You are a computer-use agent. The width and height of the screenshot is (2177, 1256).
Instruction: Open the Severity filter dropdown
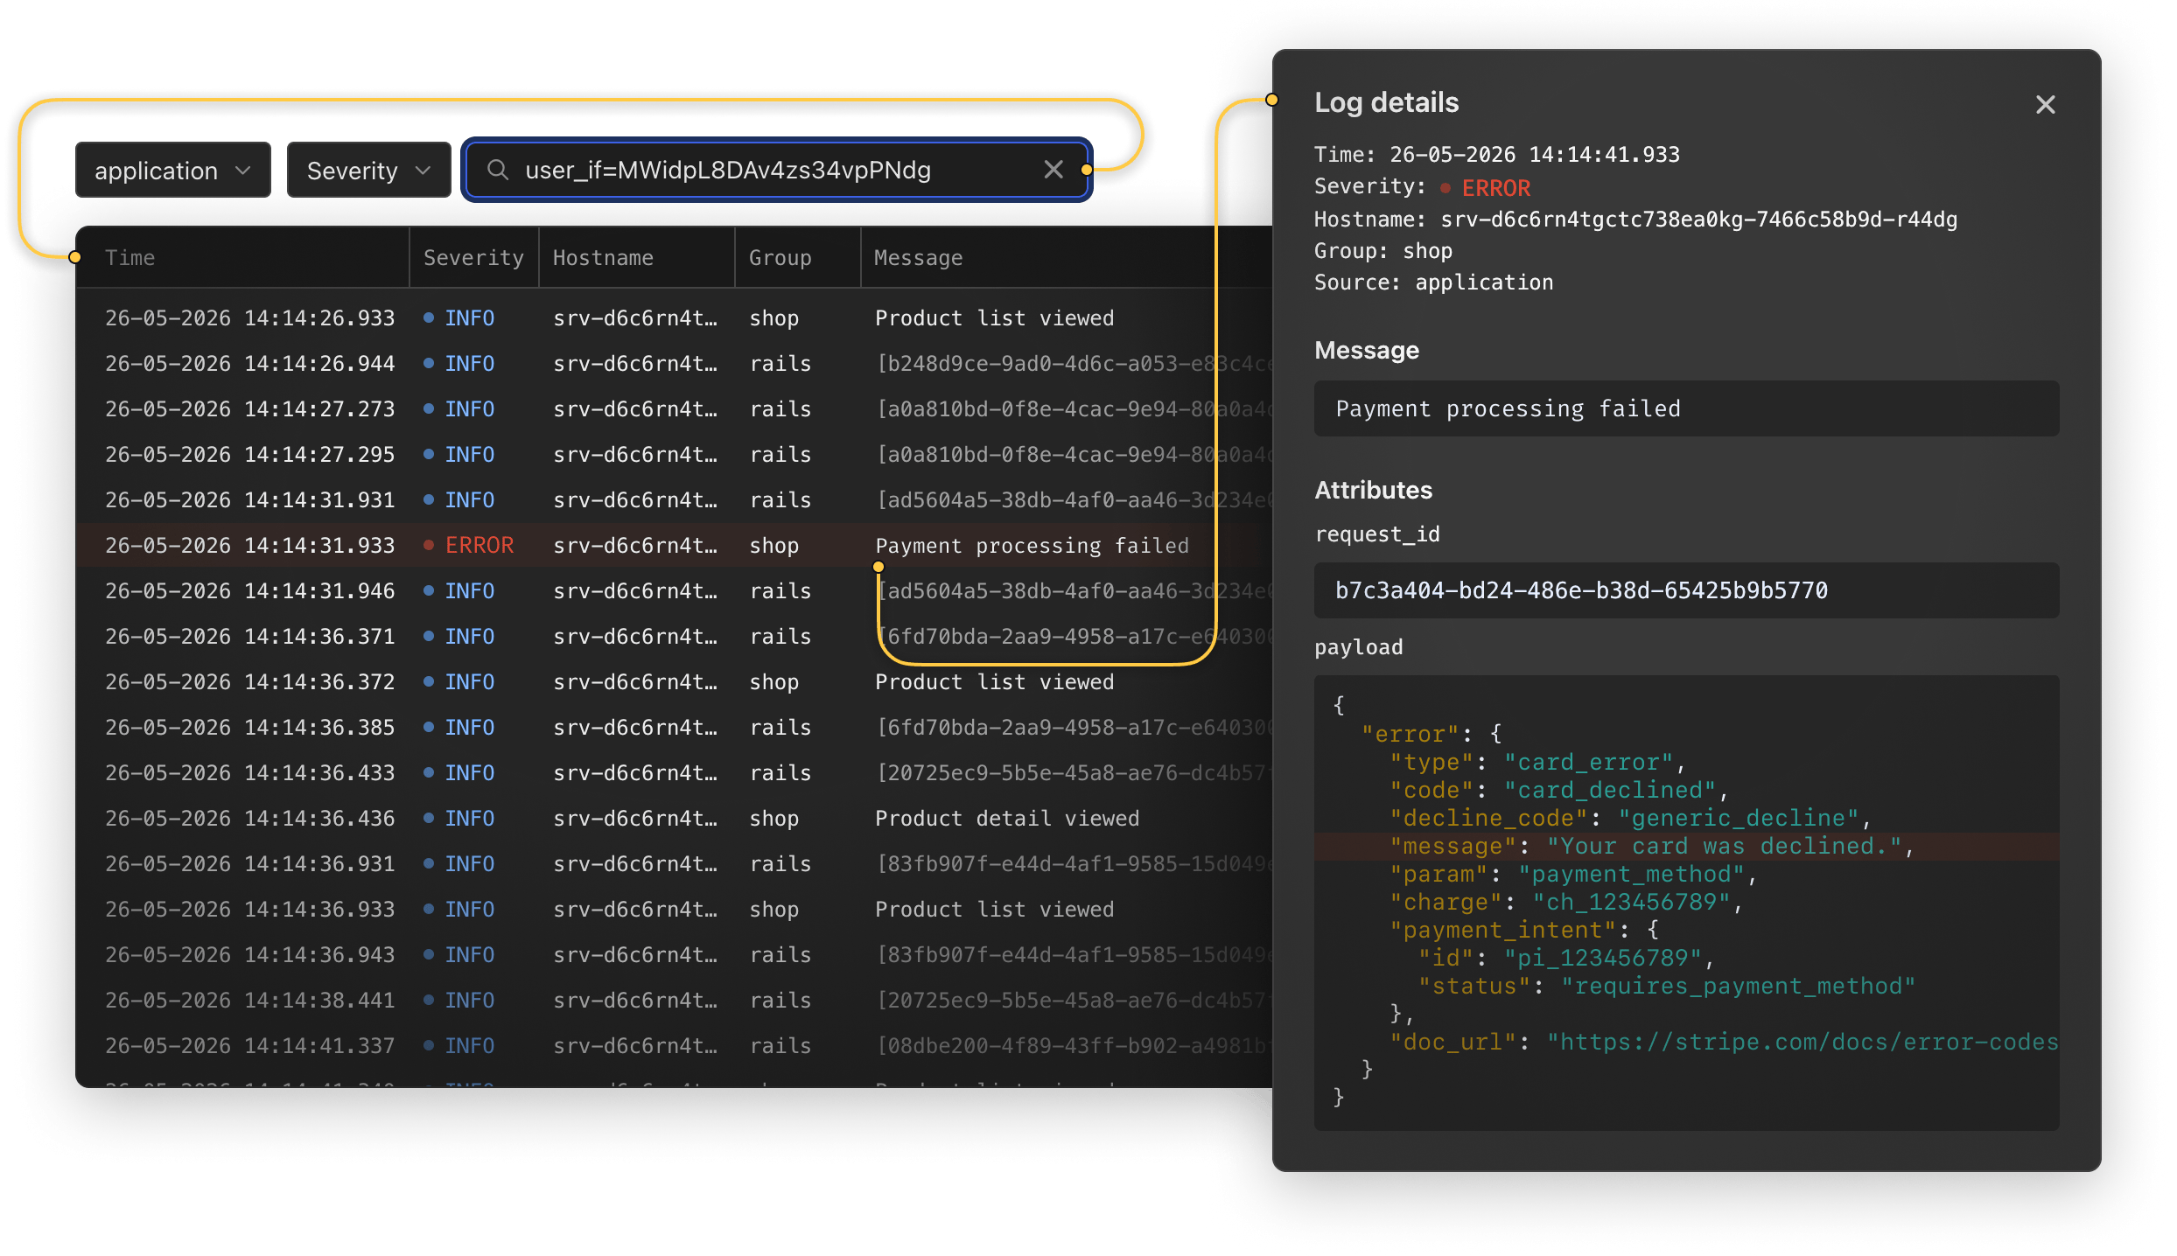click(x=368, y=170)
